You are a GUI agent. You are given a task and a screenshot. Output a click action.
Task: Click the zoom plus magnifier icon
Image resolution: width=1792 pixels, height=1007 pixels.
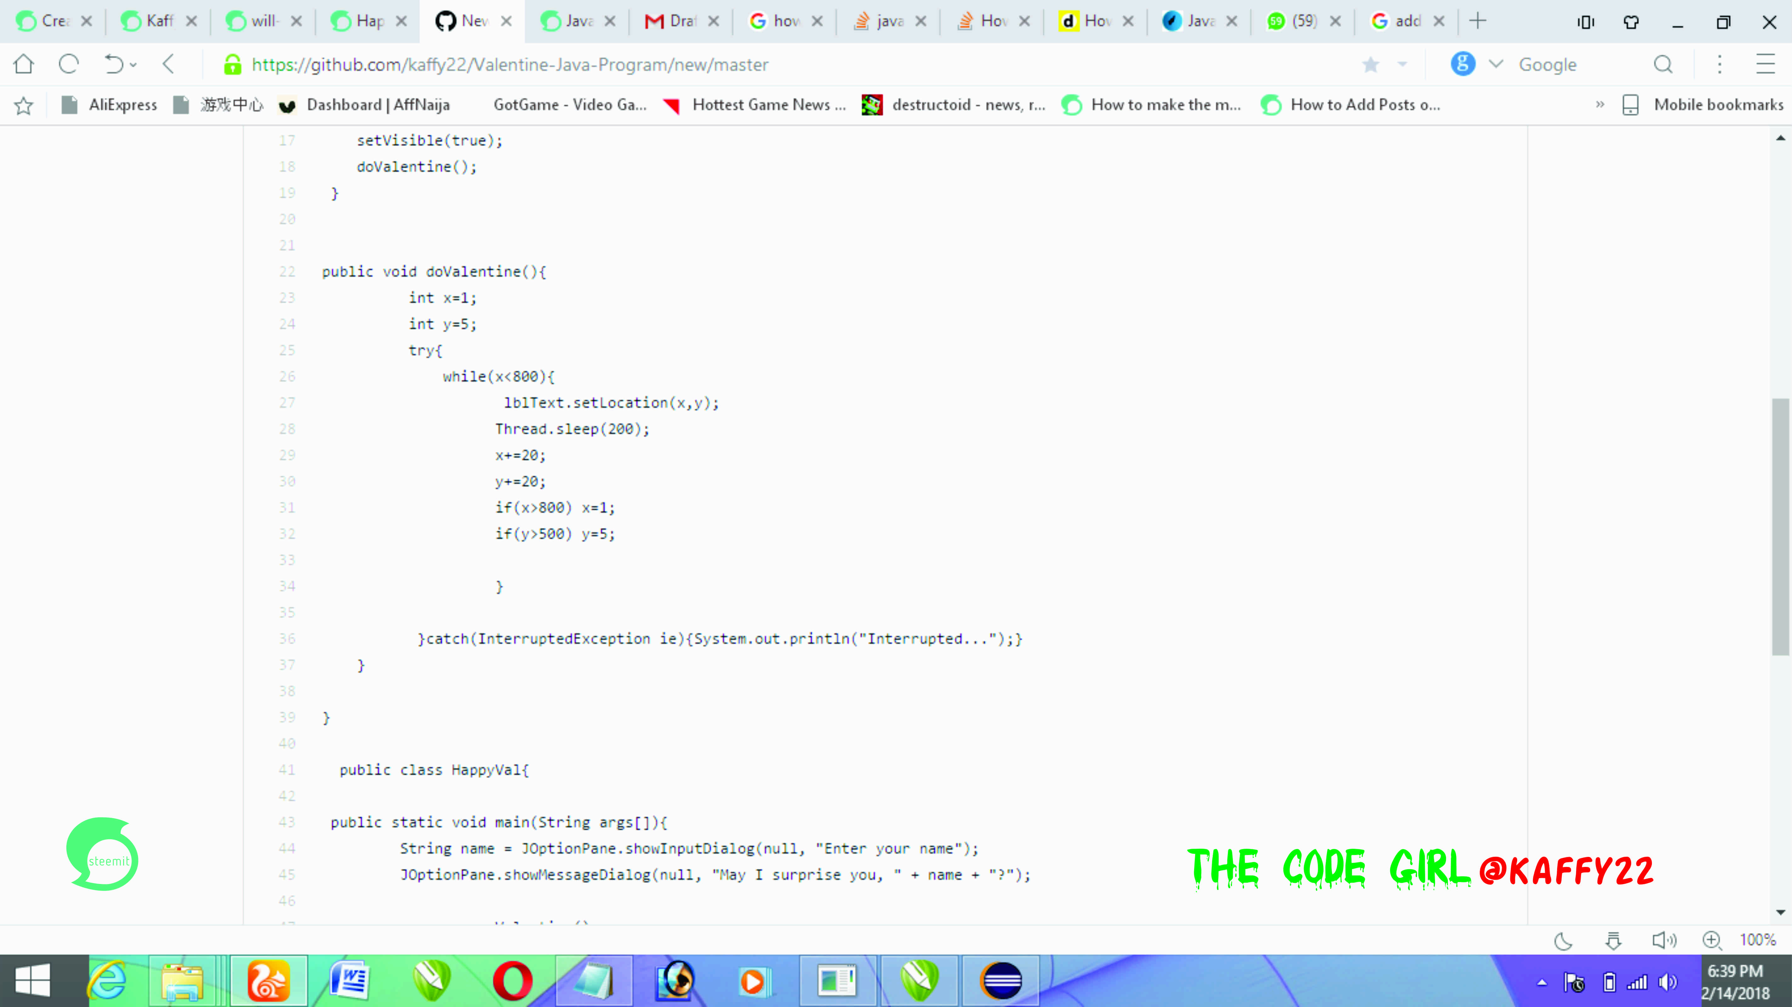pyautogui.click(x=1712, y=941)
